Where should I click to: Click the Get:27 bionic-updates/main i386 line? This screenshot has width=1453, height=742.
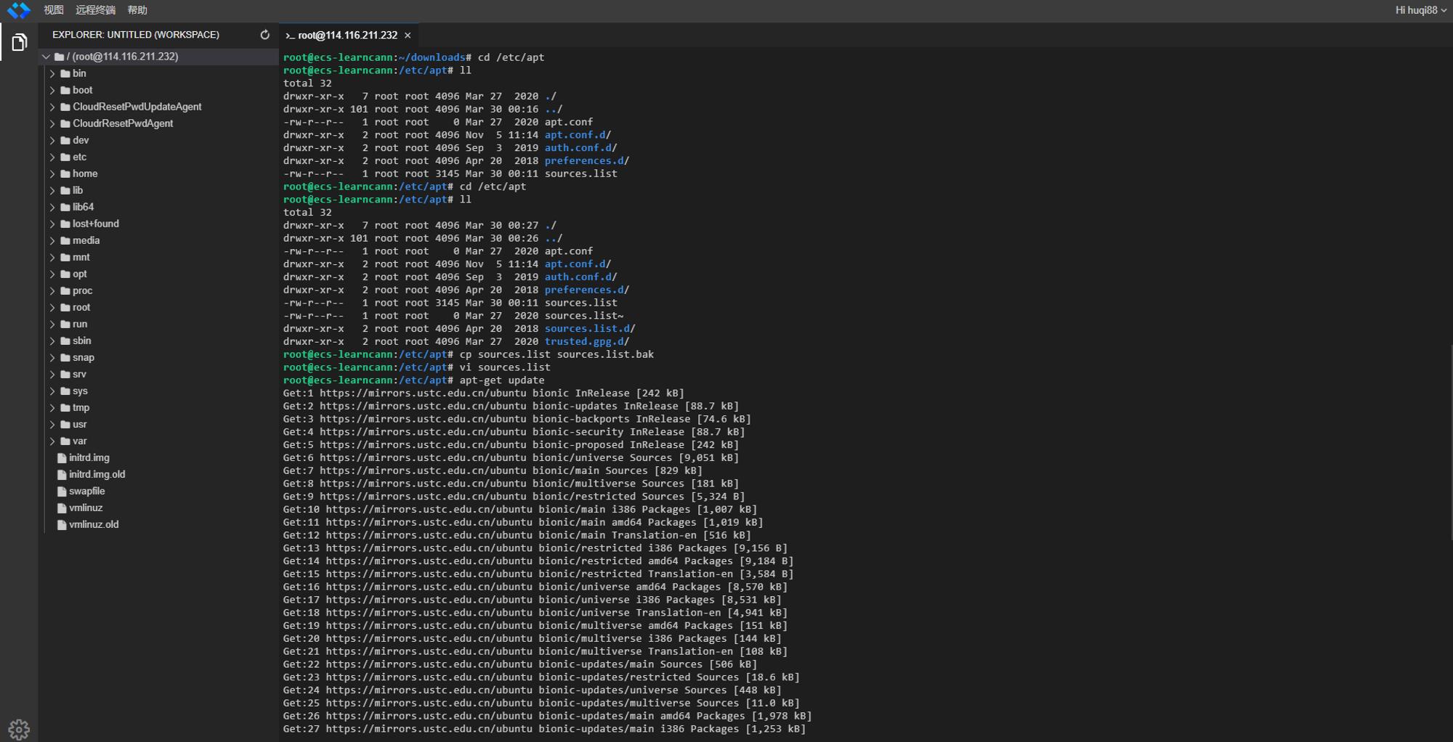545,729
